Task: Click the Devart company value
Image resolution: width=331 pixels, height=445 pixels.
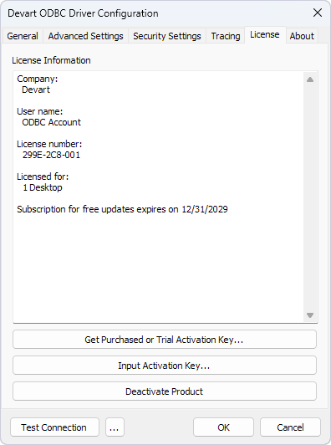Action: [36, 90]
